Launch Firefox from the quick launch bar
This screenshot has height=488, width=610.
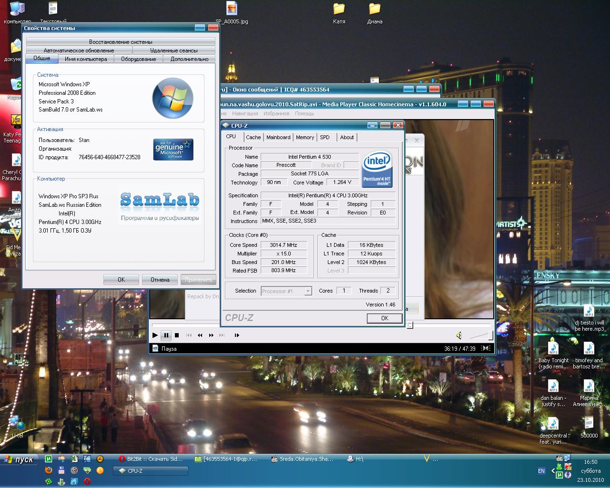(x=48, y=470)
